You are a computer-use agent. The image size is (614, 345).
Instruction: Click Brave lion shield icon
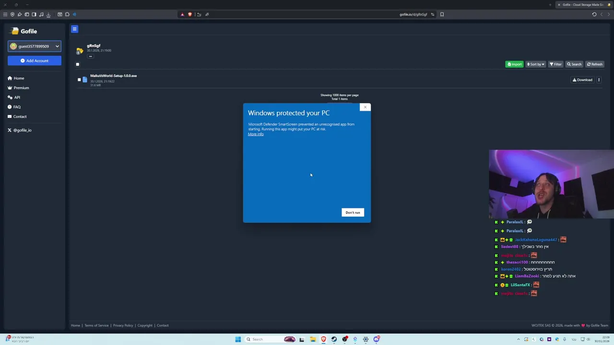[190, 14]
